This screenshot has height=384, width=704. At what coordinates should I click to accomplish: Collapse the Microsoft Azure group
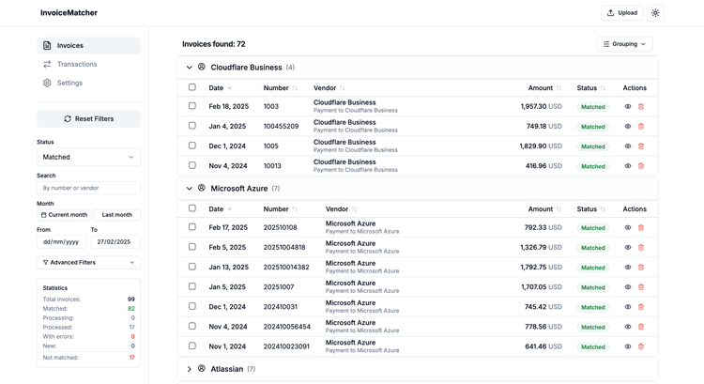[x=189, y=189]
